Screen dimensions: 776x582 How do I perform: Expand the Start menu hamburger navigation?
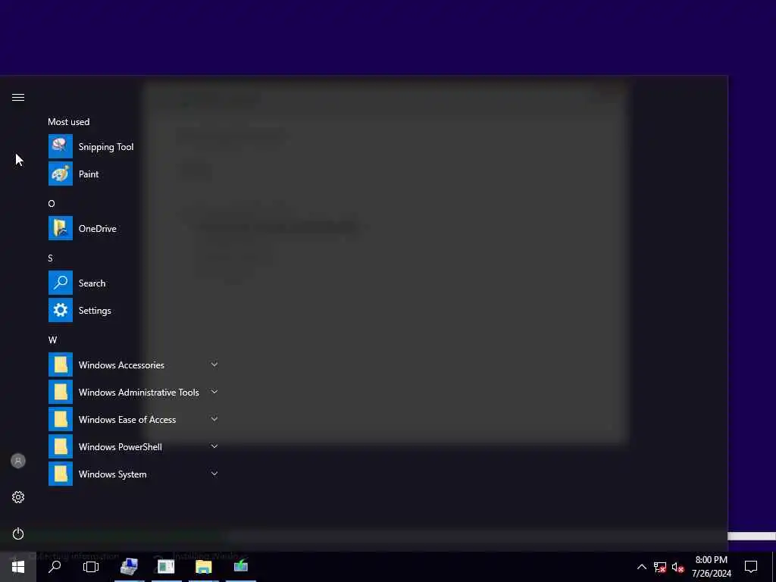(x=18, y=97)
